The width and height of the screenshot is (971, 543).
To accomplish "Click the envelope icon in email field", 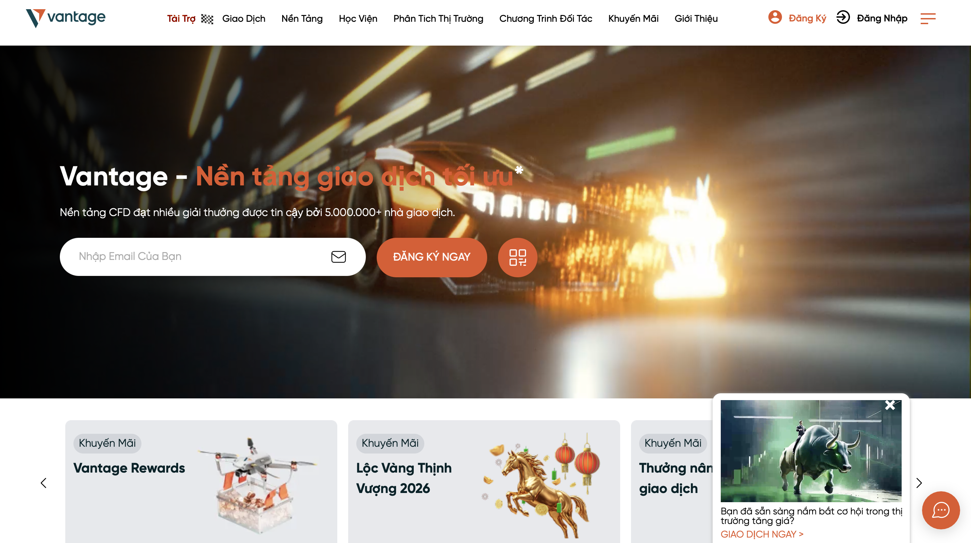I will pos(339,257).
